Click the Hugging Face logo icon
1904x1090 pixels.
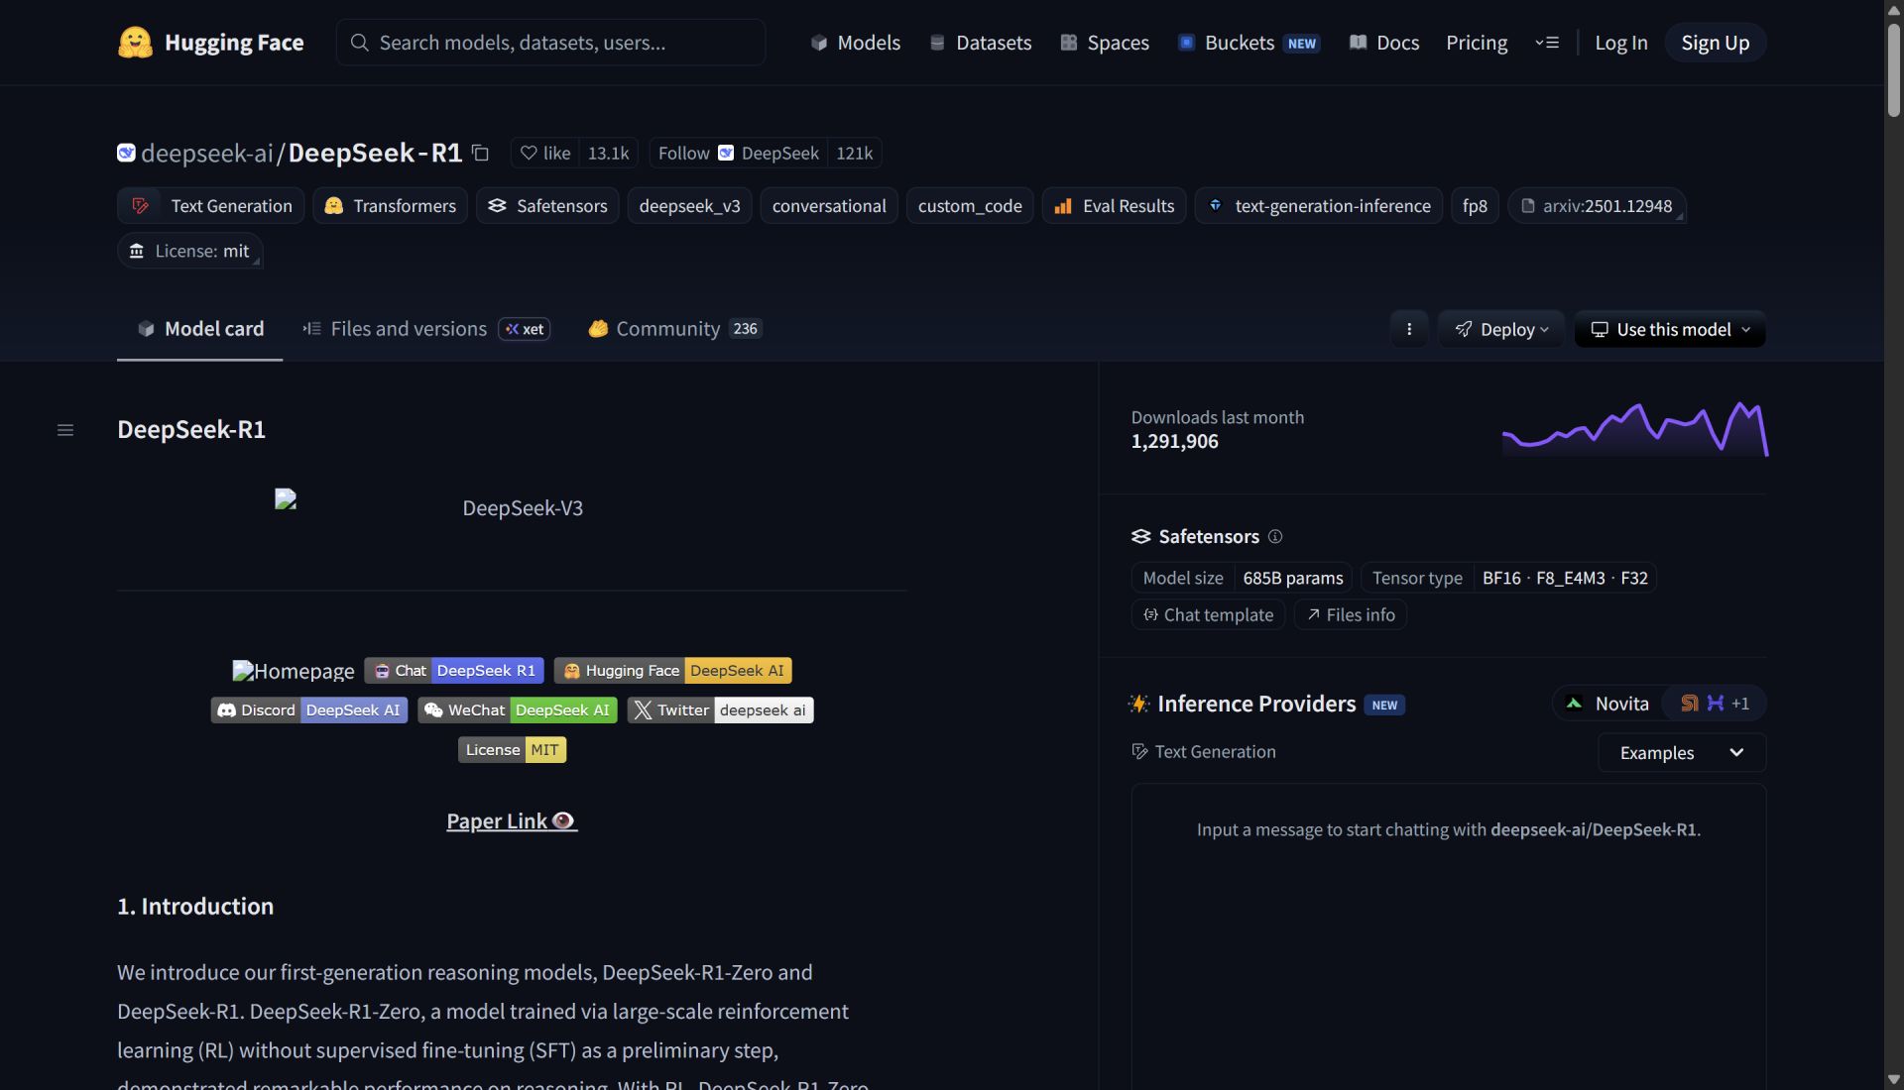point(136,43)
